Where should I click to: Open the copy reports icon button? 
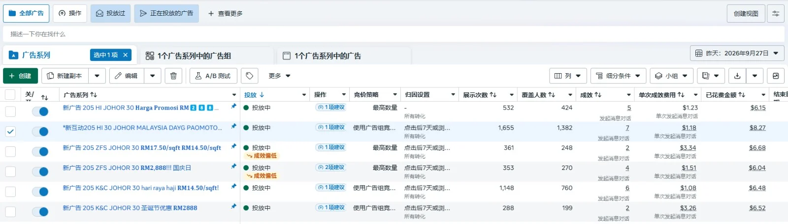pyautogui.click(x=711, y=76)
